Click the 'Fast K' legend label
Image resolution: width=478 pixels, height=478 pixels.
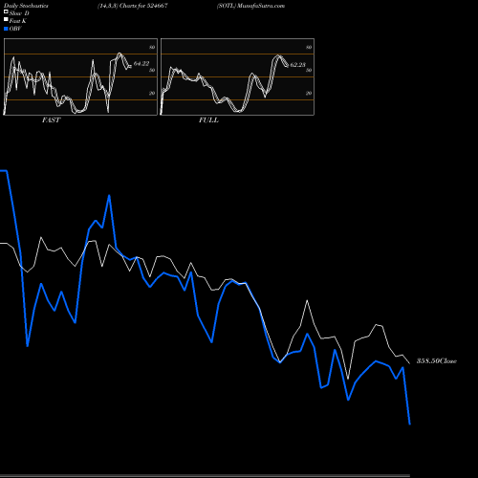coord(18,21)
